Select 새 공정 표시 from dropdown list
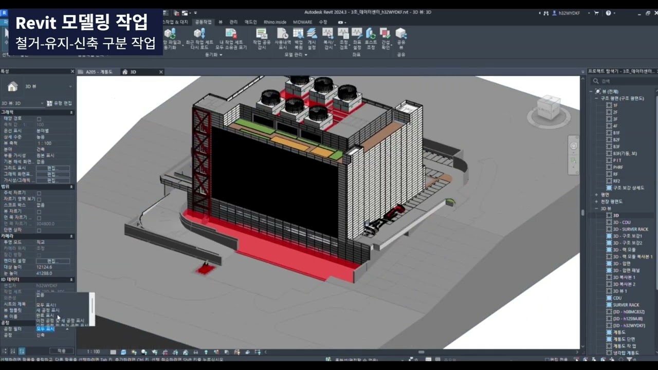Screen dimensions: 658x370 [x=47, y=310]
